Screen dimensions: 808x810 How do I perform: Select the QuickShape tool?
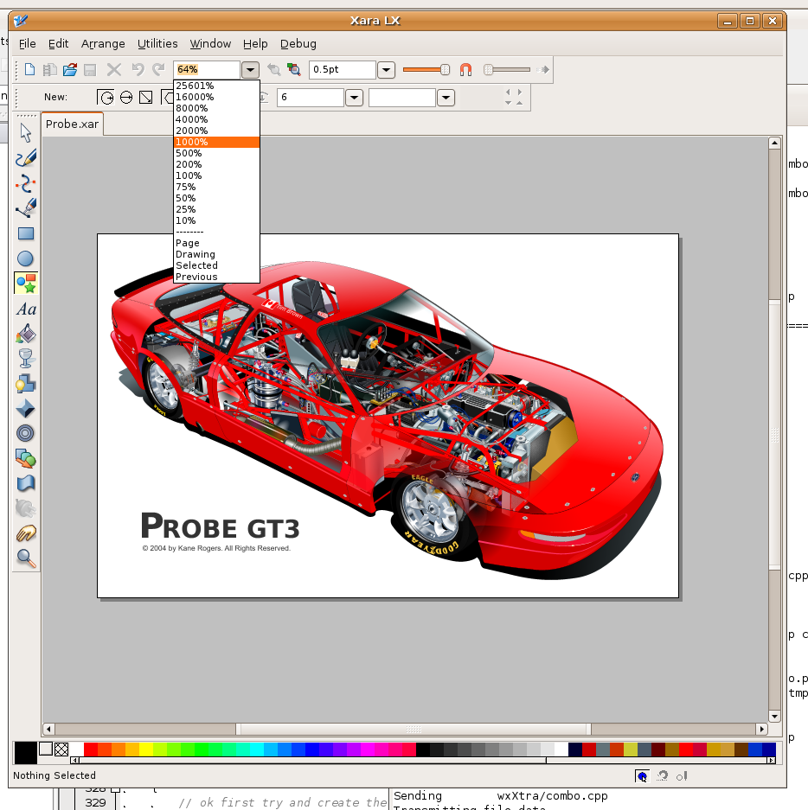25,283
